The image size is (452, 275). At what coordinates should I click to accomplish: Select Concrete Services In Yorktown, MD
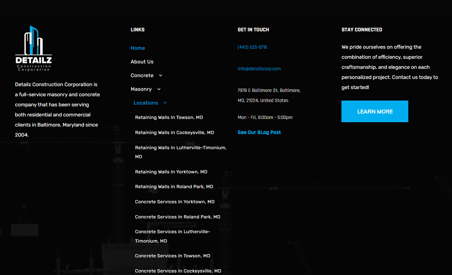coord(175,202)
